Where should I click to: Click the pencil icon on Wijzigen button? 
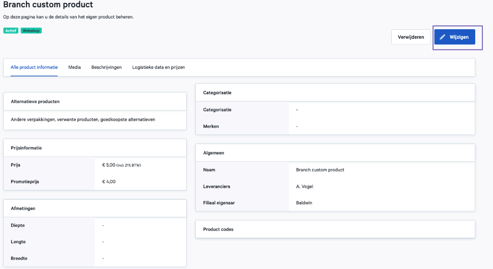[x=443, y=37]
